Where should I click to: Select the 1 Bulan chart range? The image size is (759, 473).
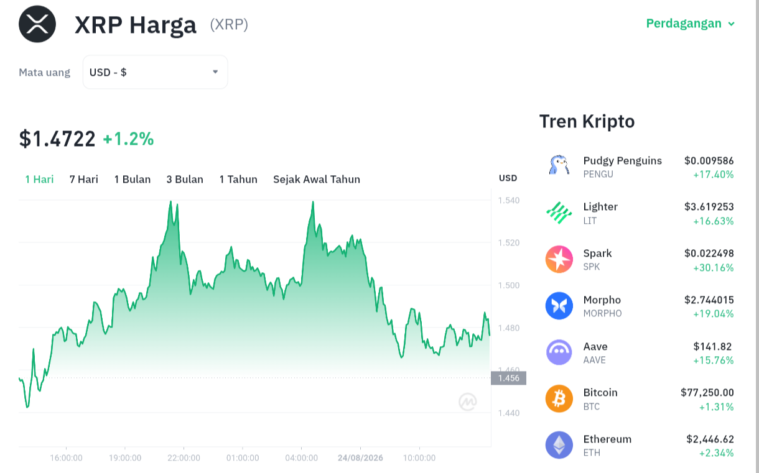[133, 179]
